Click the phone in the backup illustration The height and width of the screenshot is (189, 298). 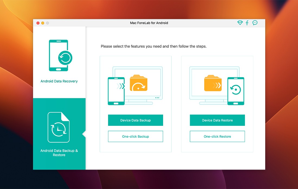coord(116,91)
